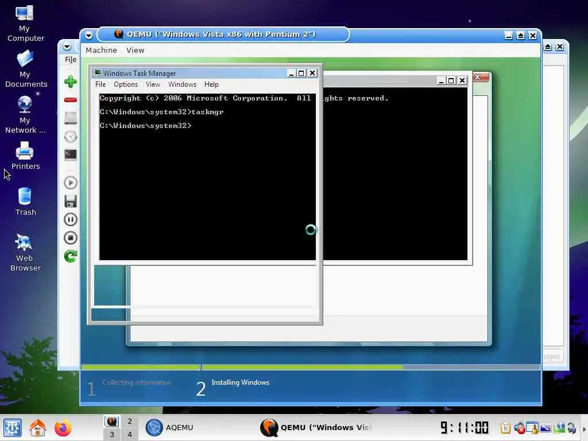Switch to virtual desktop 2 in pager
The width and height of the screenshot is (588, 441).
pyautogui.click(x=129, y=421)
